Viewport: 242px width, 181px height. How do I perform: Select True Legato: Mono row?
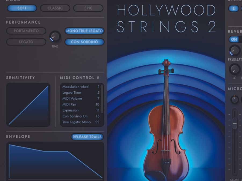pyautogui.click(x=81, y=122)
